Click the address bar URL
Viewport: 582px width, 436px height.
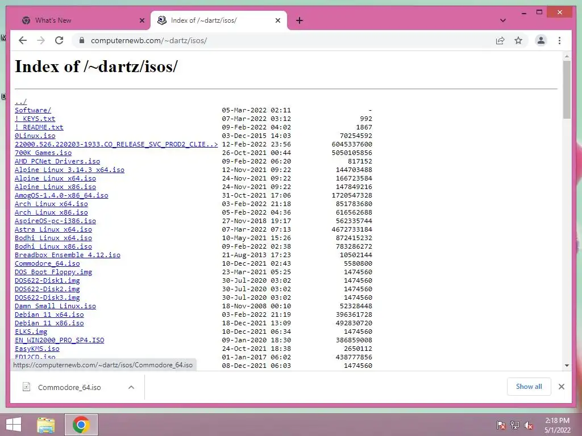[149, 40]
